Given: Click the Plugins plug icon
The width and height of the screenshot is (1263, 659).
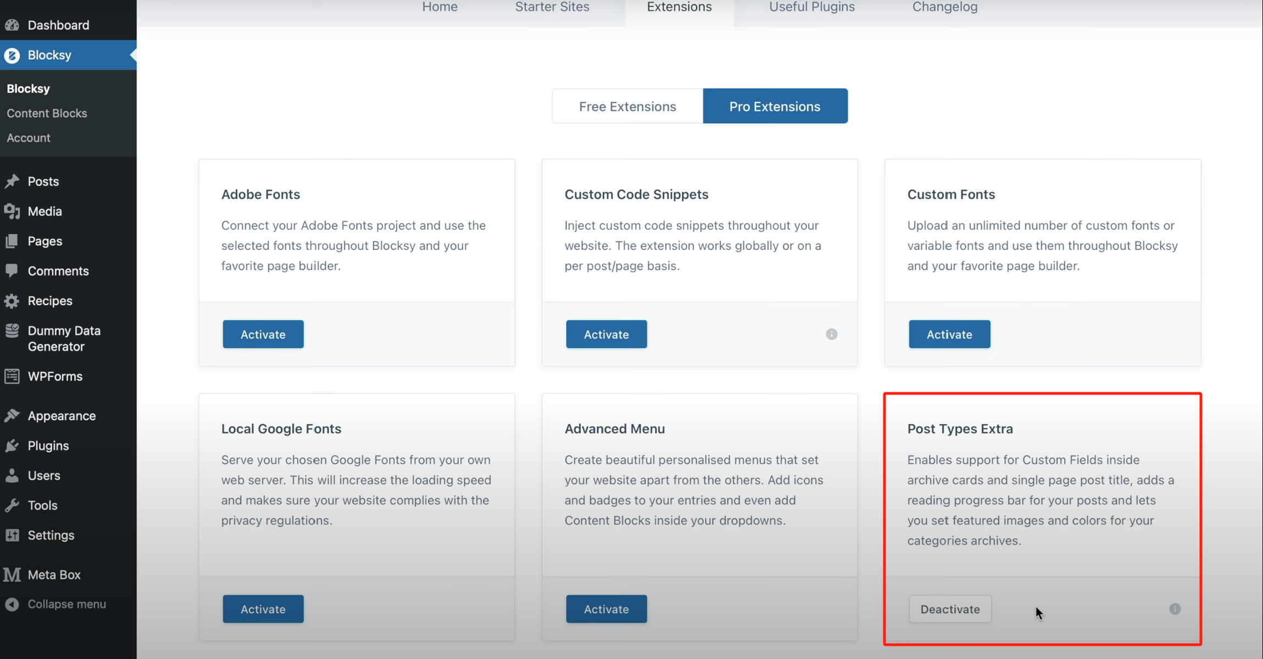Looking at the screenshot, I should point(12,446).
